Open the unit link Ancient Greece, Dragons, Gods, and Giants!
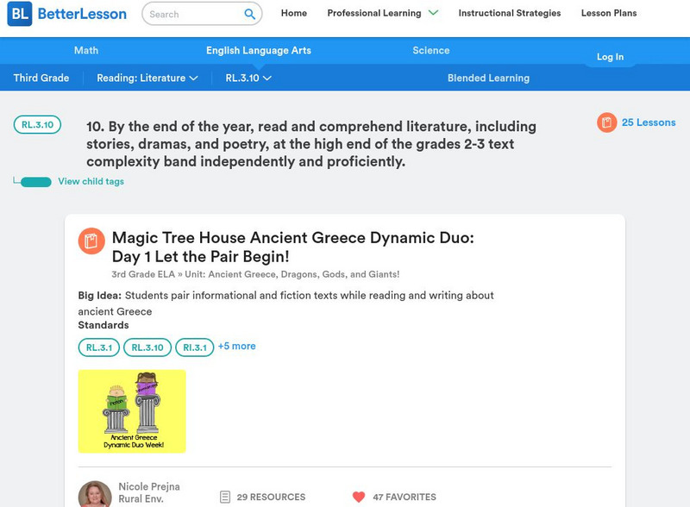Viewport: 690px width, 507px height. click(x=292, y=274)
